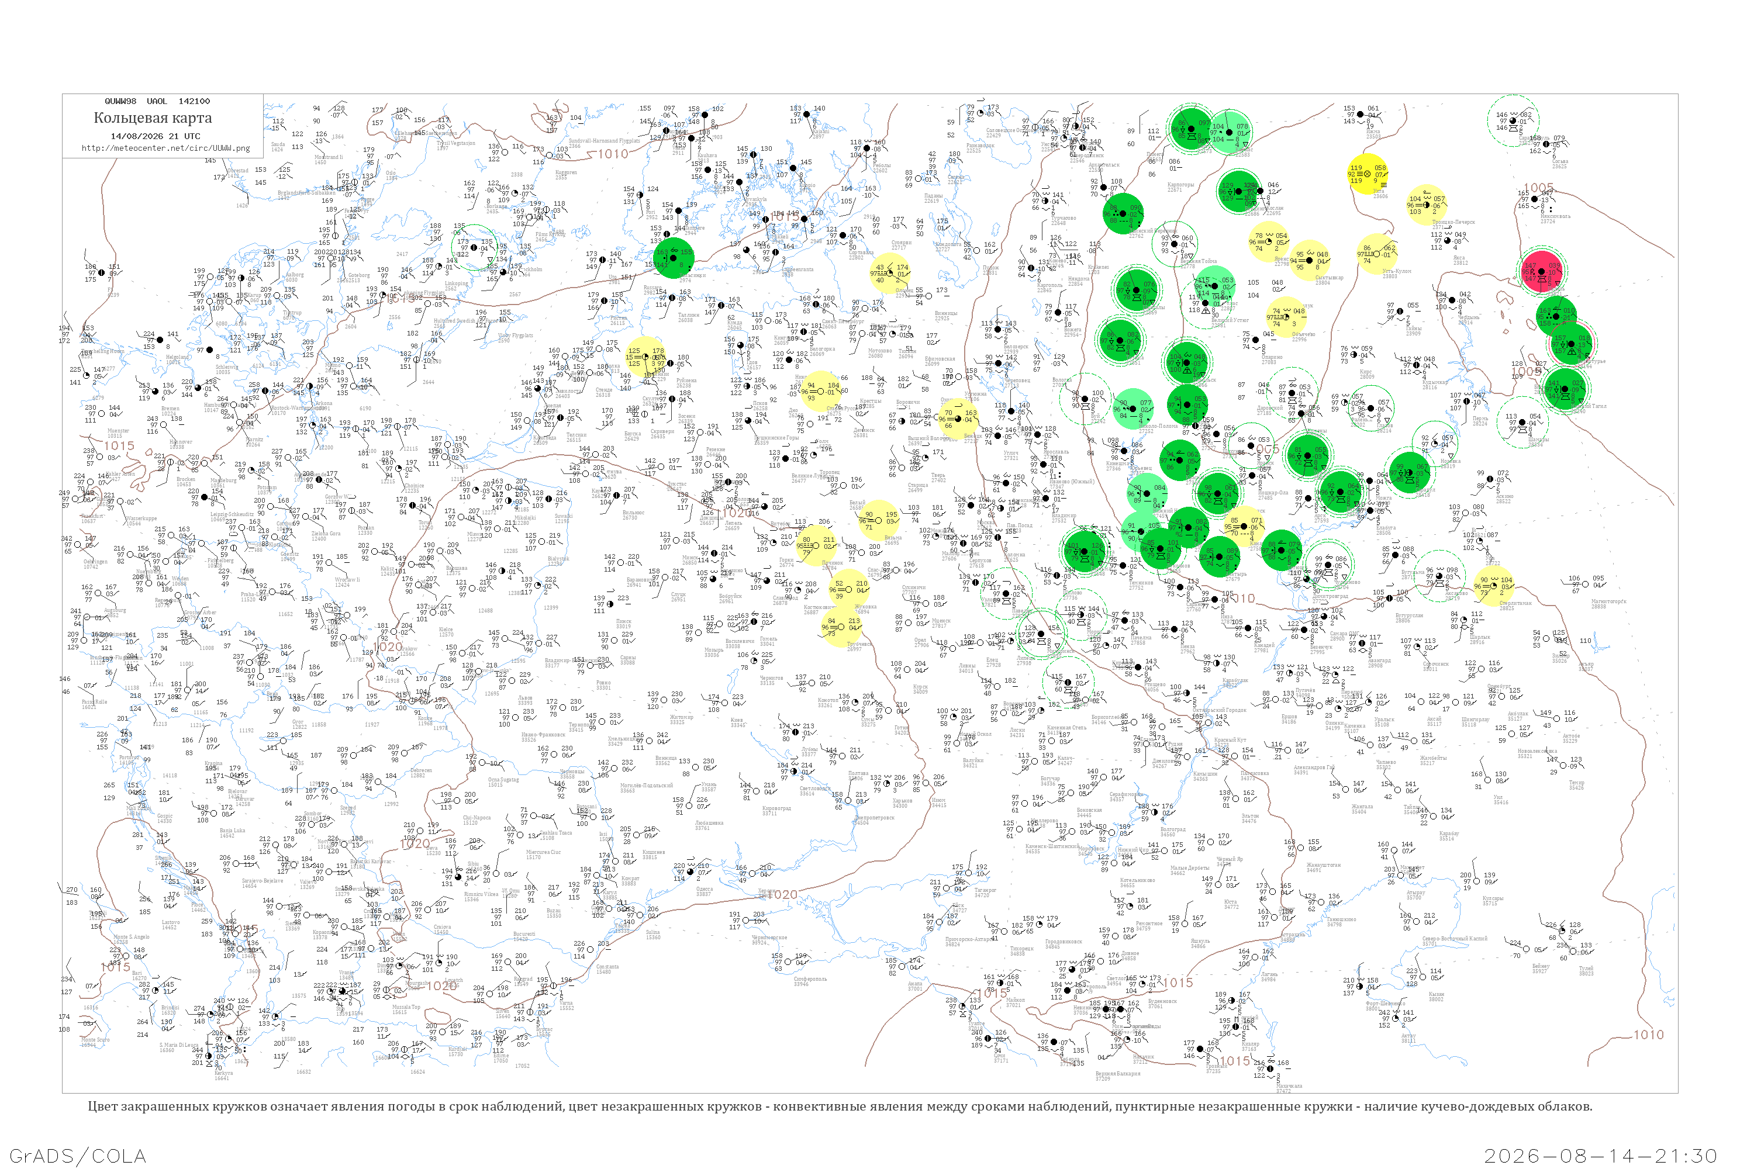Select the pale yellow circle at Троицко-Печерск
Viewport: 1754px width, 1169px height.
pyautogui.click(x=1425, y=205)
